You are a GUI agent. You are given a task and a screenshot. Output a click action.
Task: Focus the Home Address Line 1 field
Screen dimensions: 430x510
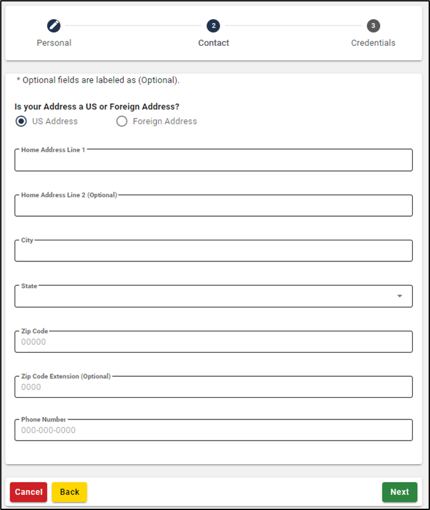point(213,161)
